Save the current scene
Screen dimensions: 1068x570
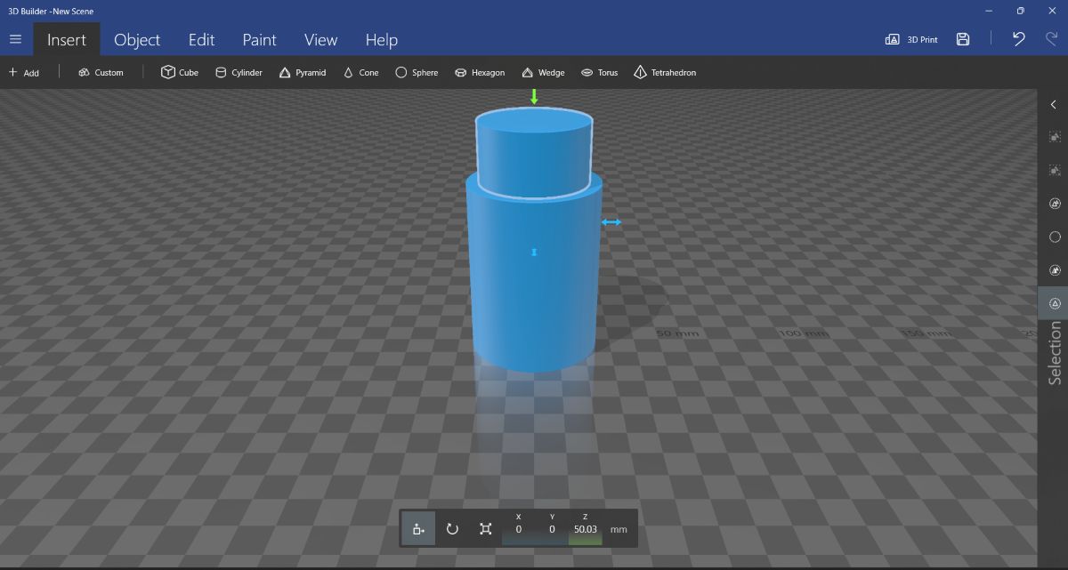[x=963, y=39]
